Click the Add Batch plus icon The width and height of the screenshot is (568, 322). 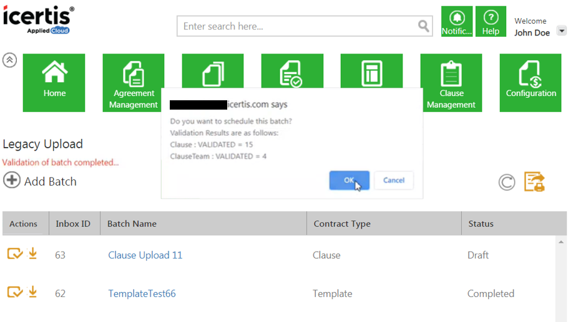pos(12,180)
